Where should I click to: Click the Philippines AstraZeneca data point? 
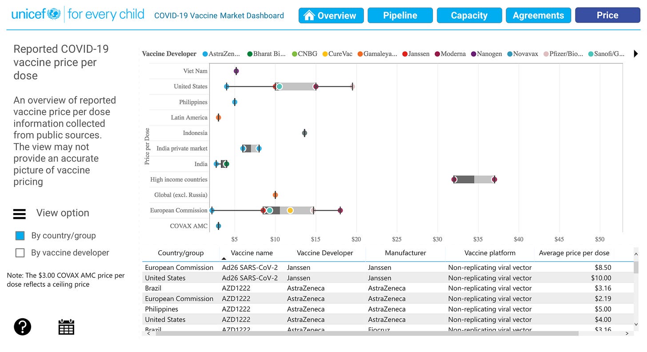click(235, 102)
